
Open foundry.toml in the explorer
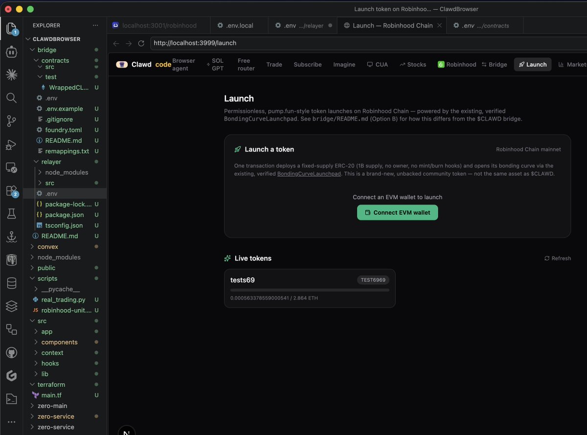[x=63, y=130]
